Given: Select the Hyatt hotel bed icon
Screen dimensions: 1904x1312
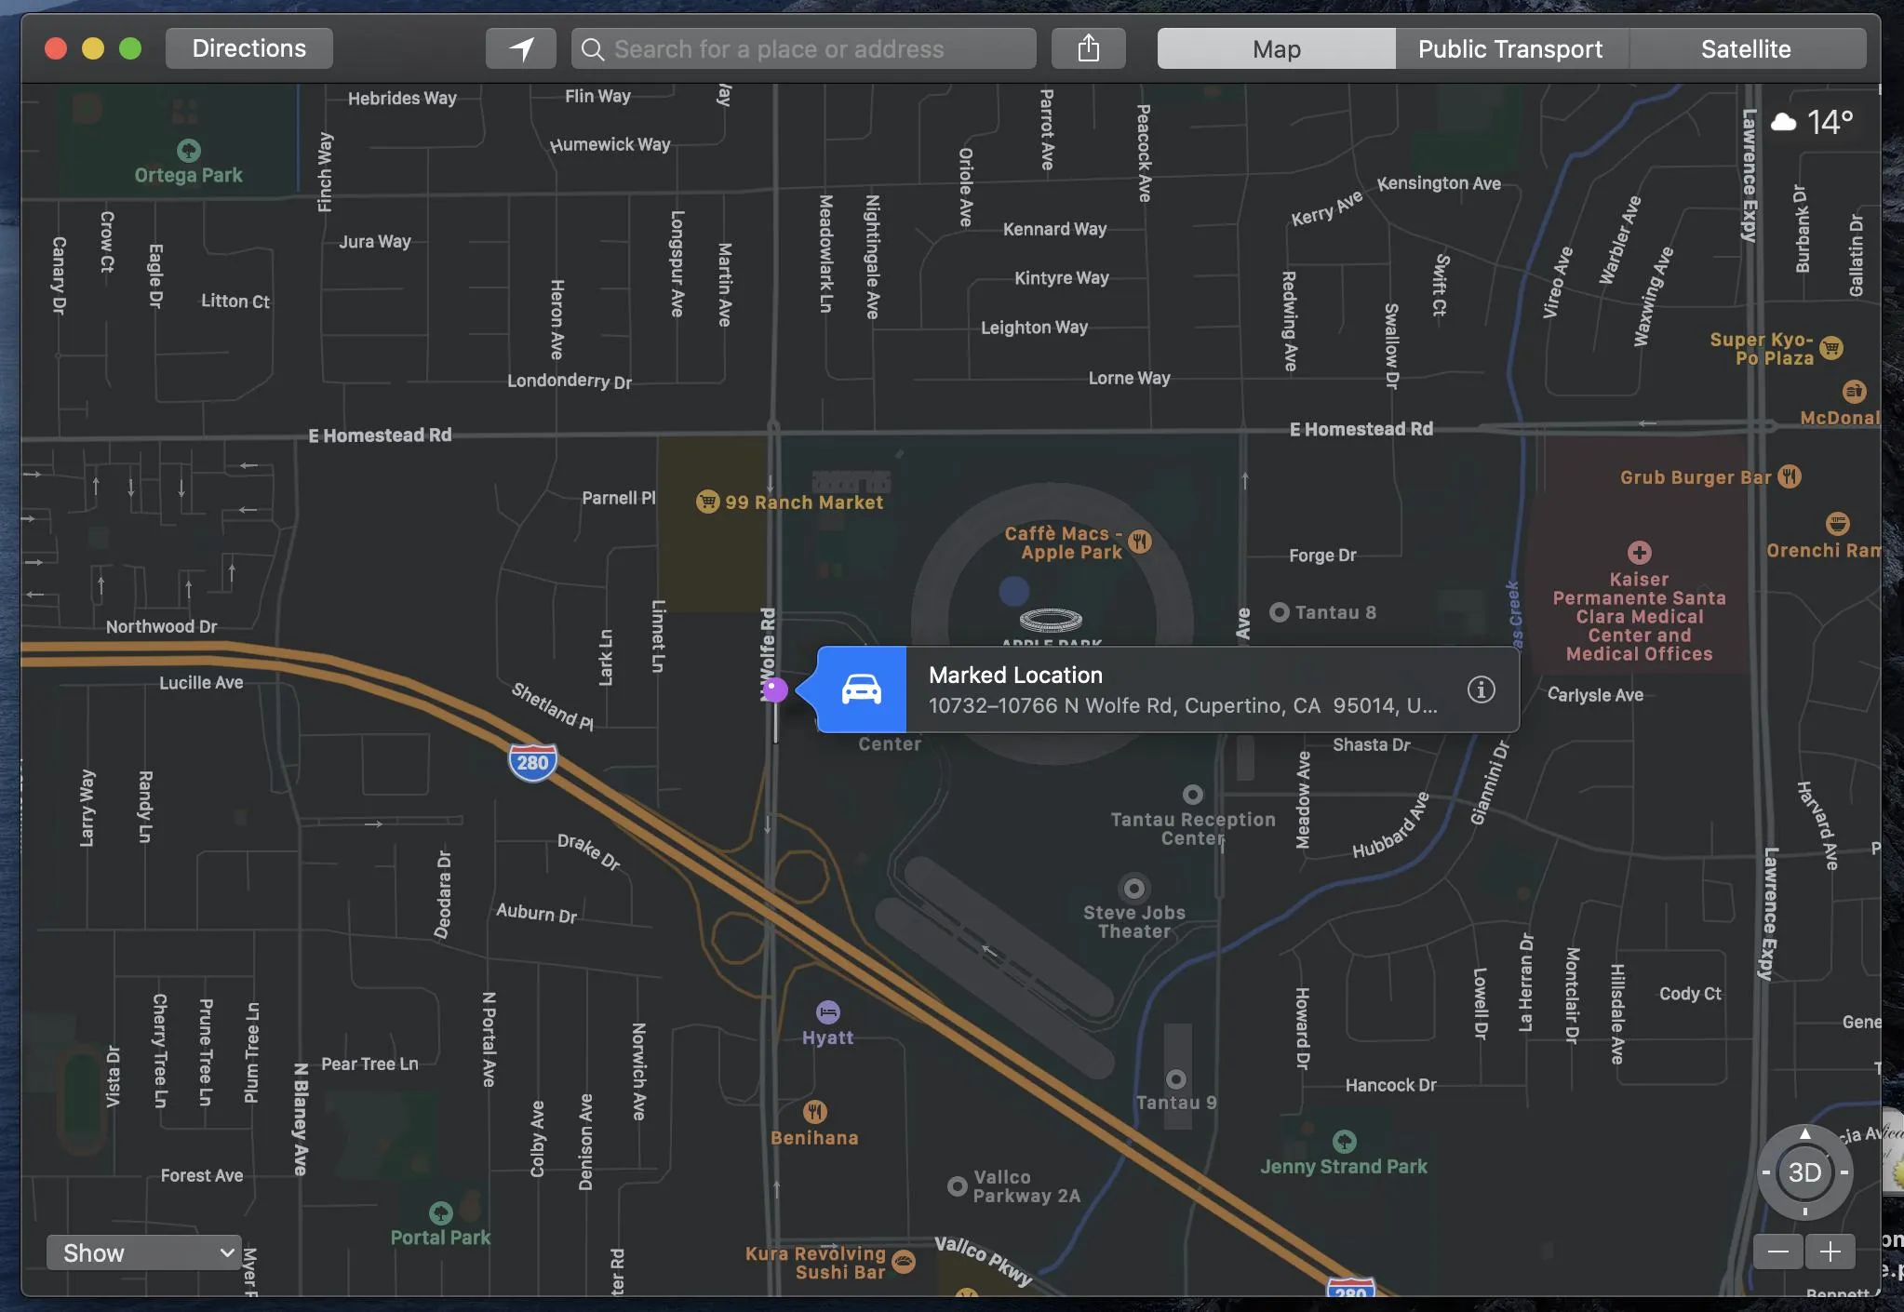Looking at the screenshot, I should point(827,1011).
